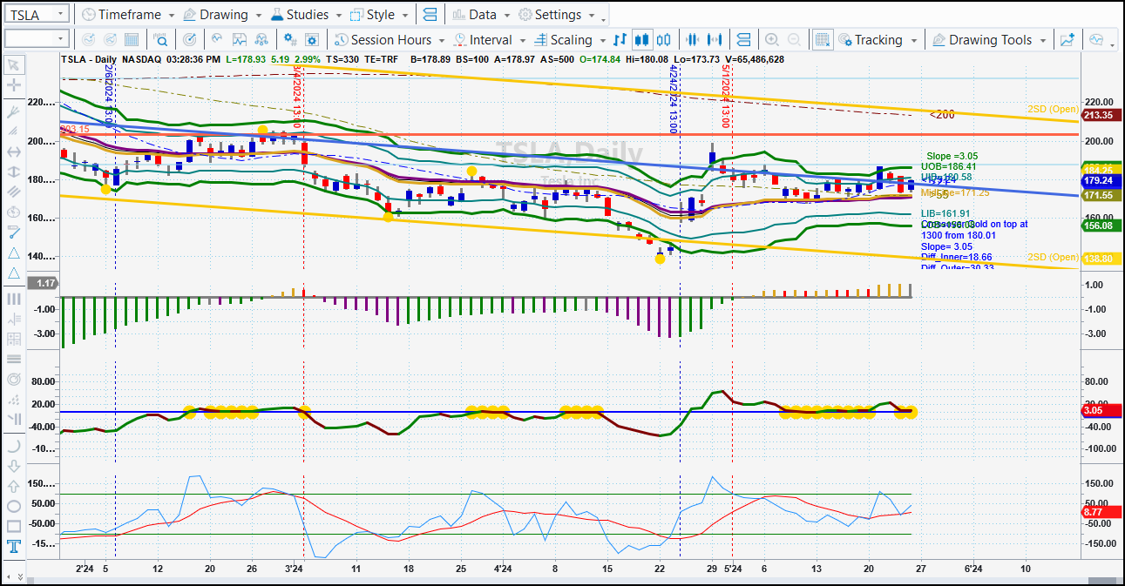Toggle the grid crosshair selection button
1125x586 pixels.
pyautogui.click(x=822, y=40)
